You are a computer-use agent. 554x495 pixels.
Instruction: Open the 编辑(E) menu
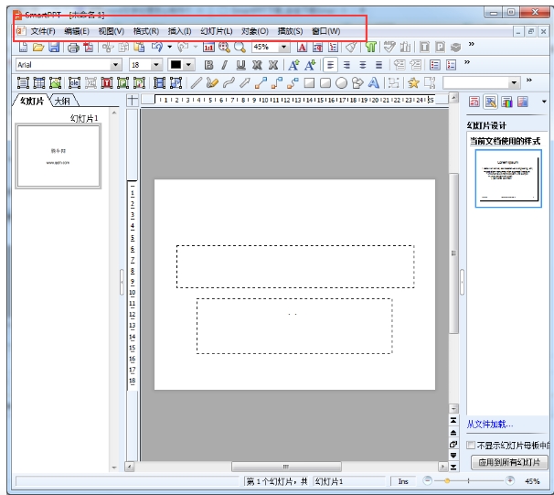[x=77, y=31]
